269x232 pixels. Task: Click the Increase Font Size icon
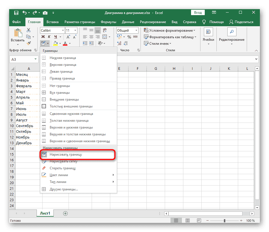68,37
